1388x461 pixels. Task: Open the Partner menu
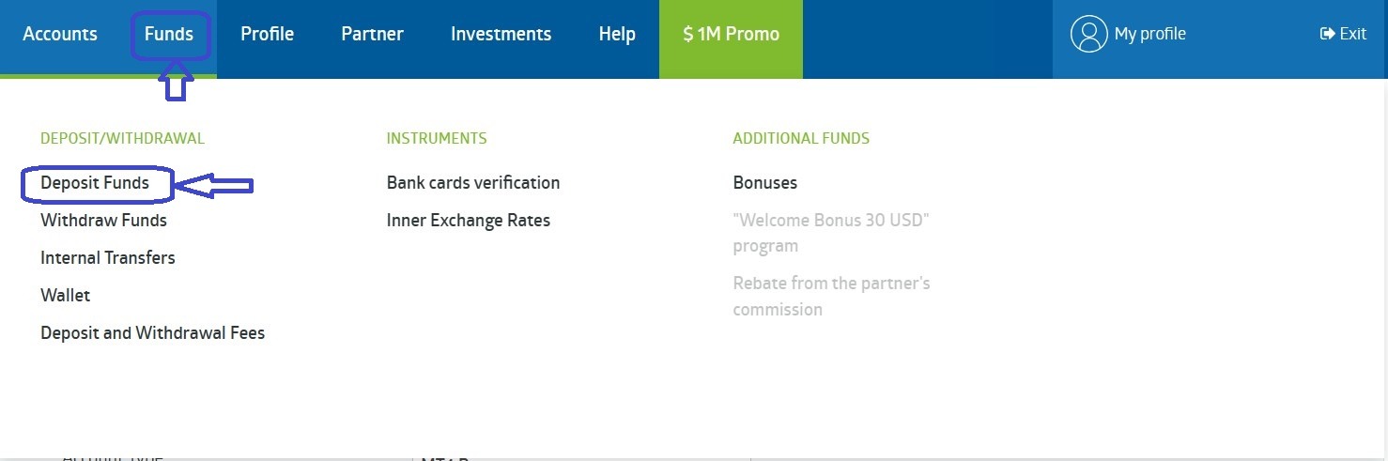[x=372, y=34]
